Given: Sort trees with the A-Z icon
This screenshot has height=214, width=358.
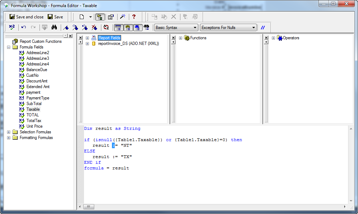Looking at the screenshot, I should point(106,28).
